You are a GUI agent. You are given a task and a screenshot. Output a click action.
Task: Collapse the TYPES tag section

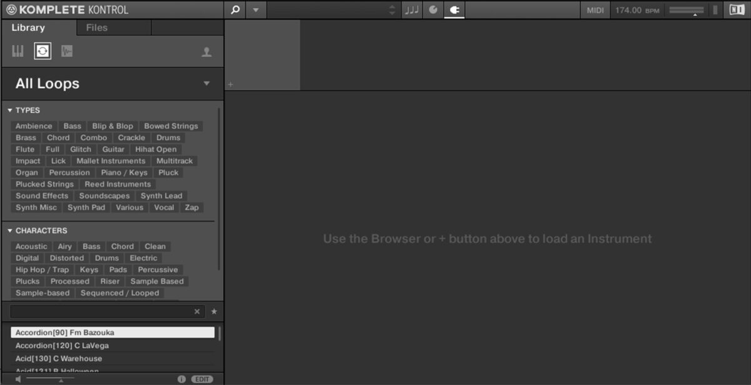[24, 110]
